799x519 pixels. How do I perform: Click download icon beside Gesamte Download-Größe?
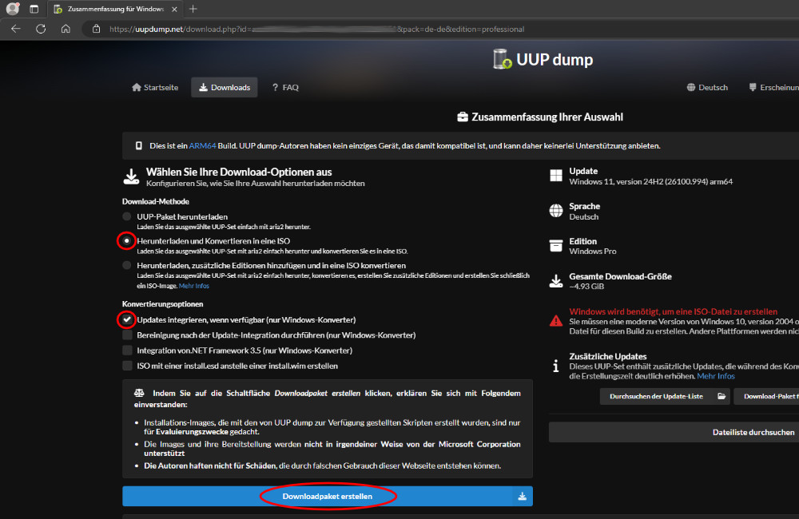[x=556, y=280]
